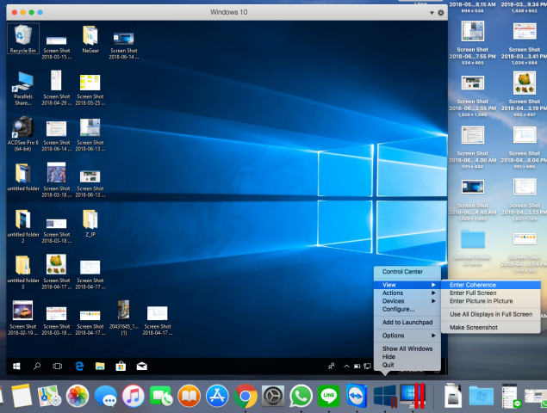This screenshot has height=413, width=547.
Task: Launch Microsoft Edge from taskbar
Action: (79, 366)
